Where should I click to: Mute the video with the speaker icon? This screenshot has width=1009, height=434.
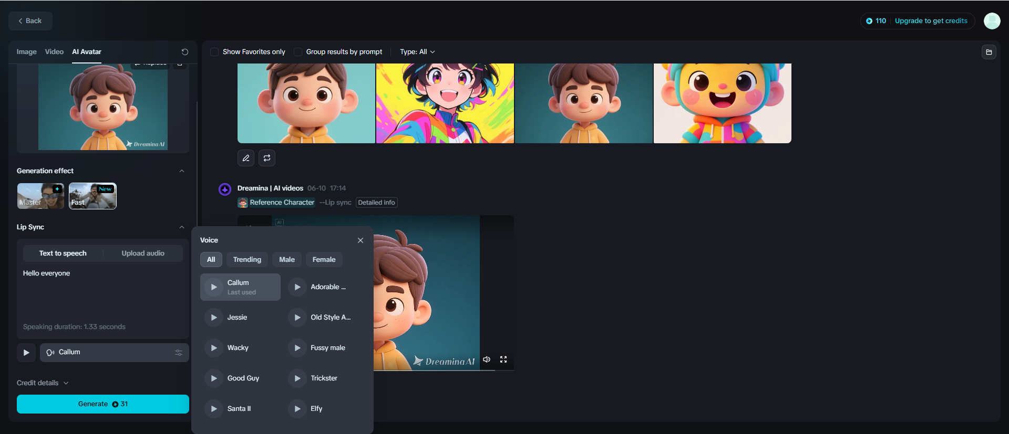pyautogui.click(x=487, y=359)
